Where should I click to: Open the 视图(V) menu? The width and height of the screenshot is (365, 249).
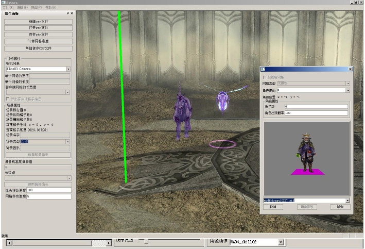[37, 7]
